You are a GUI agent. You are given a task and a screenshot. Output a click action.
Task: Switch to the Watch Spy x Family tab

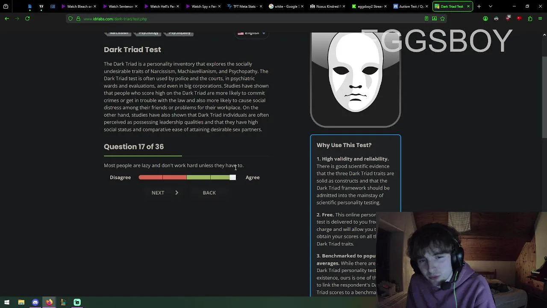[x=204, y=6]
